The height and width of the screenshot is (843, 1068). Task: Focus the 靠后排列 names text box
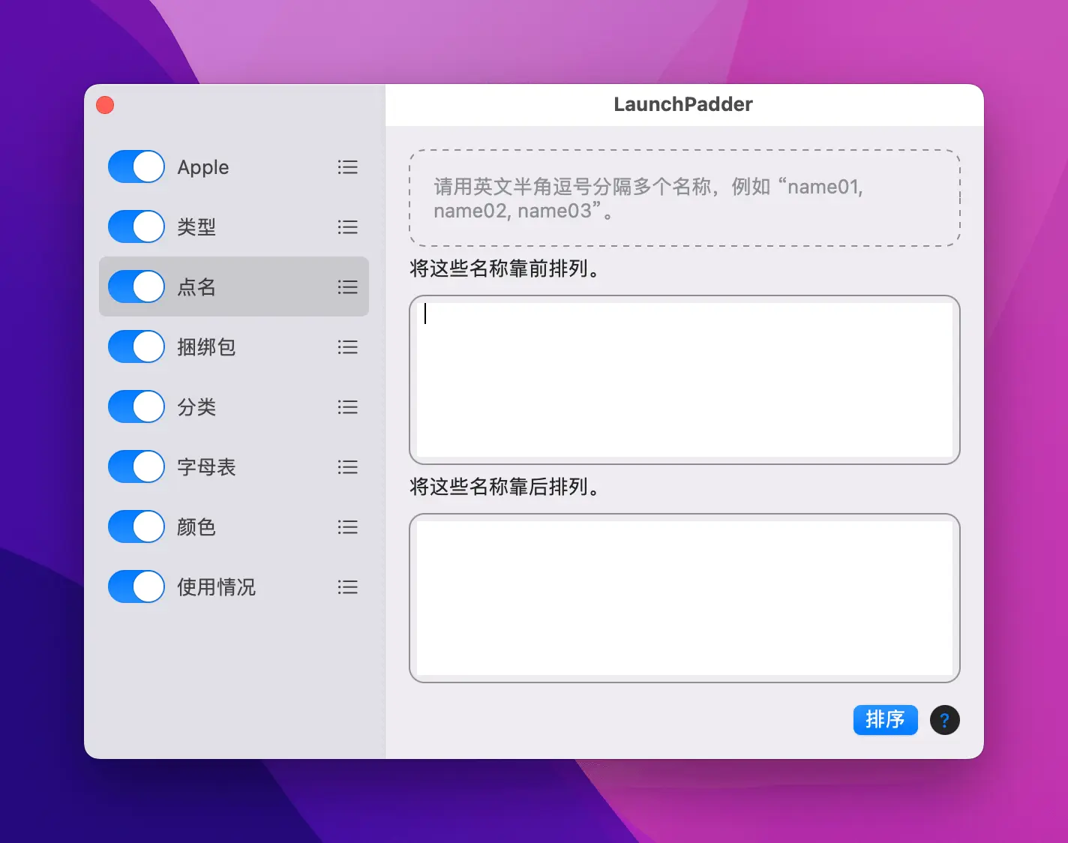[x=685, y=598]
